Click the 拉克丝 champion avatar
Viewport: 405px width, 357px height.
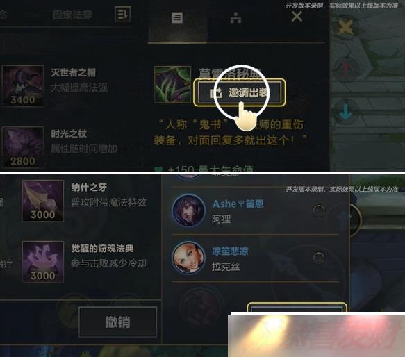click(188, 258)
